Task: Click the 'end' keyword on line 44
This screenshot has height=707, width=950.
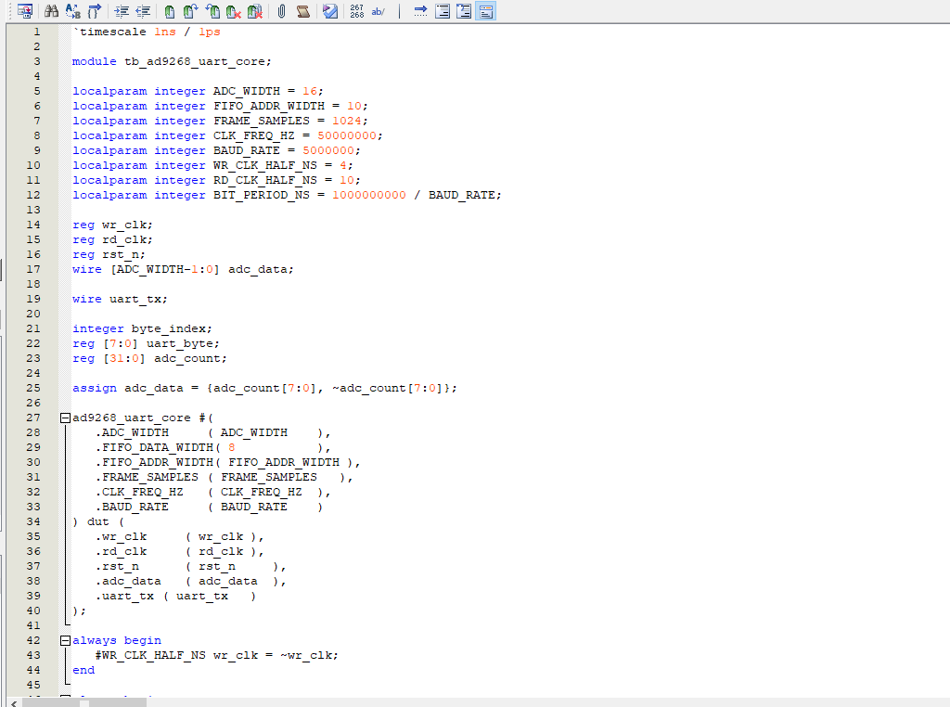Action: click(83, 670)
